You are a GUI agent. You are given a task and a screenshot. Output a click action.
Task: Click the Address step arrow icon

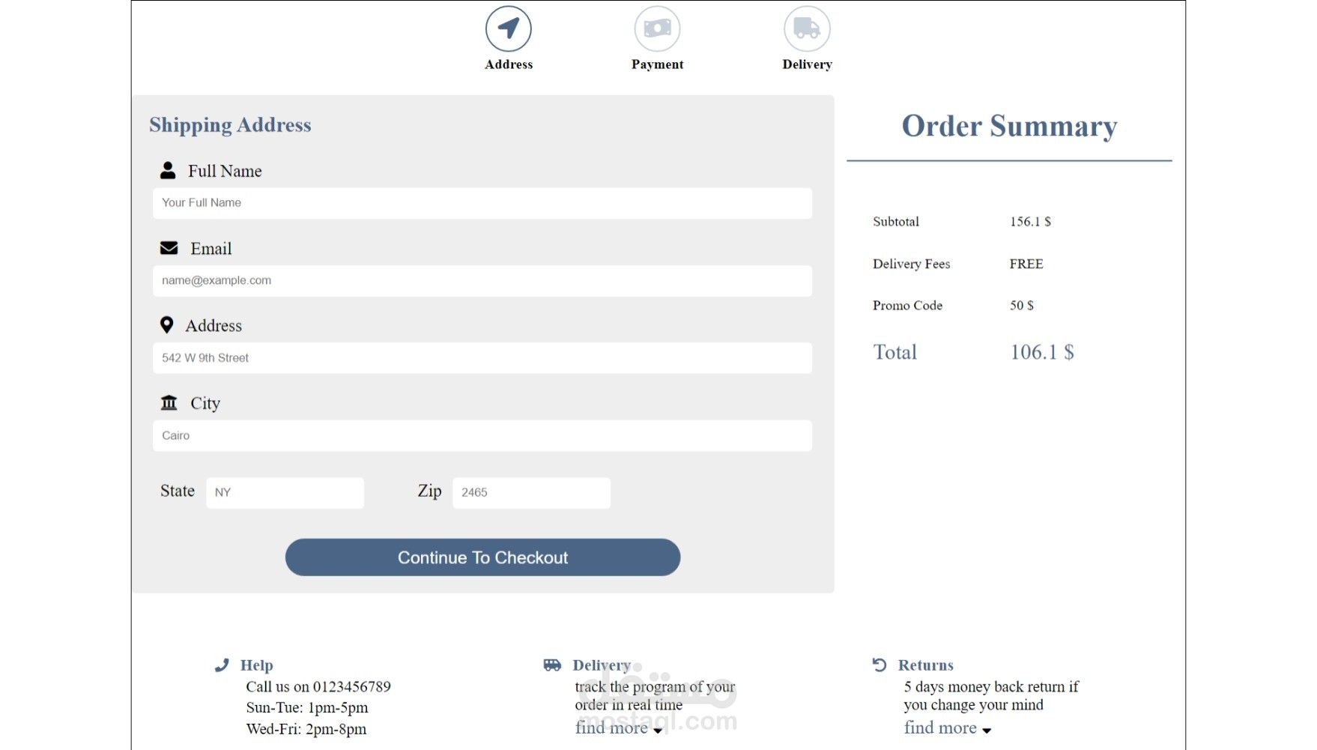[x=509, y=28]
